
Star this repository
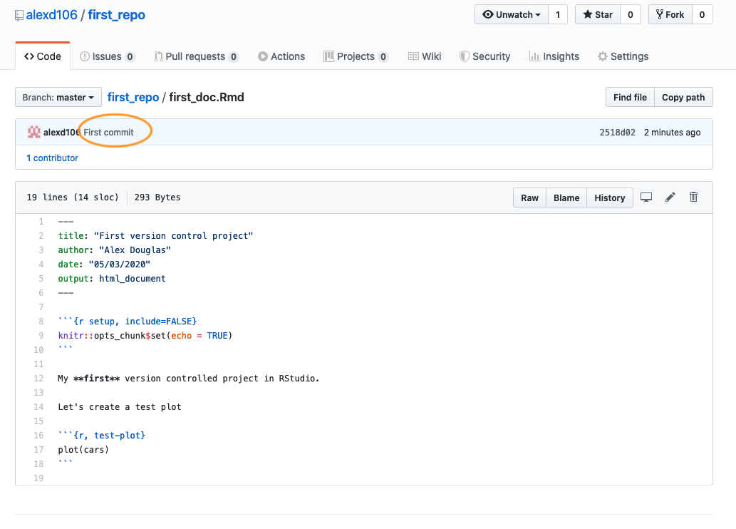click(597, 14)
